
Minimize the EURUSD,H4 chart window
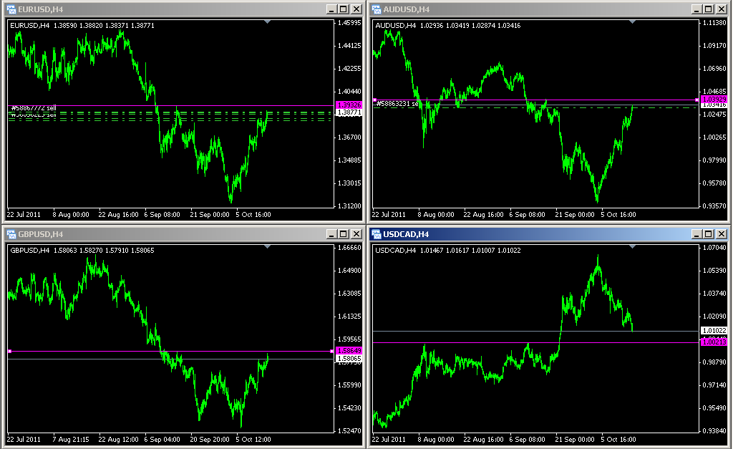click(331, 9)
